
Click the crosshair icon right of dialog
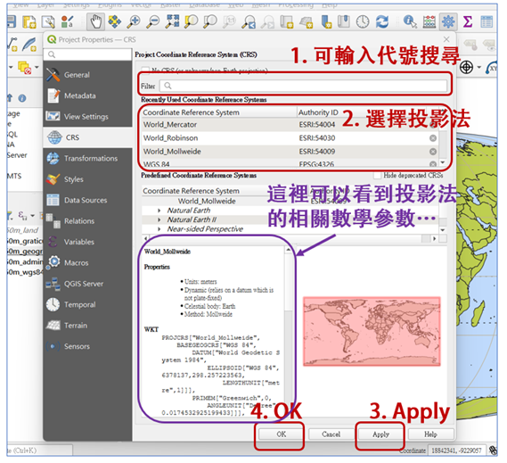pyautogui.click(x=466, y=68)
